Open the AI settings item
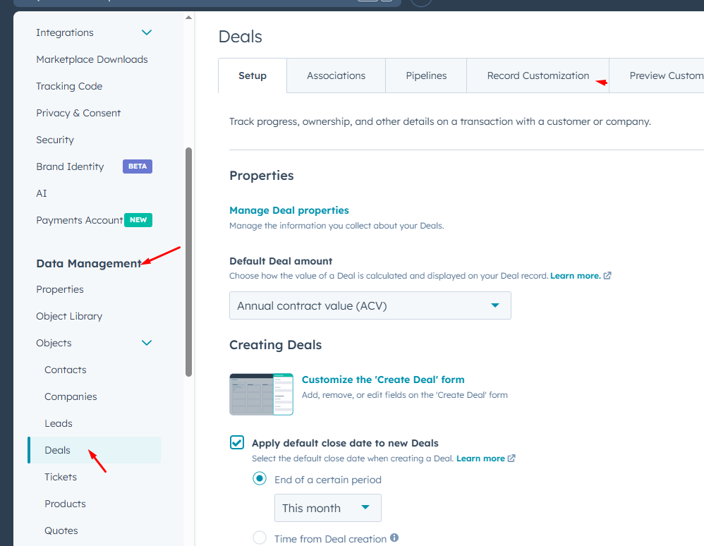704x546 pixels. (x=42, y=193)
